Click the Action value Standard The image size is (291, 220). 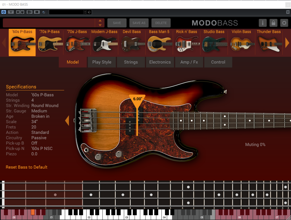tap(40, 132)
